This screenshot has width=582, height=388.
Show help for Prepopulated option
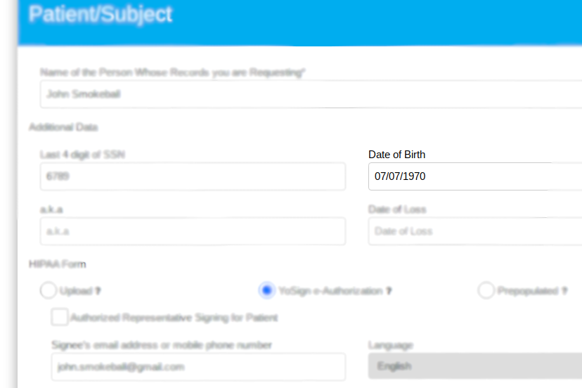pos(564,291)
